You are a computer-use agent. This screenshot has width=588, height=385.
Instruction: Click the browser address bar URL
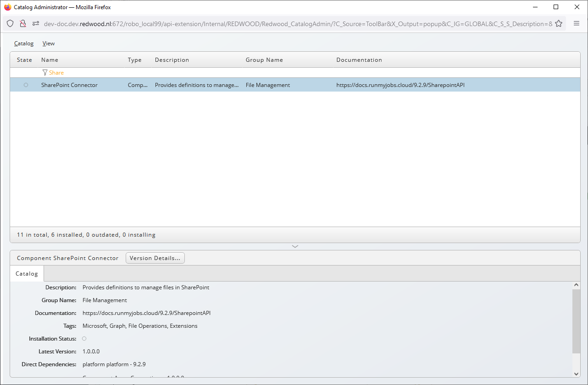pyautogui.click(x=298, y=24)
